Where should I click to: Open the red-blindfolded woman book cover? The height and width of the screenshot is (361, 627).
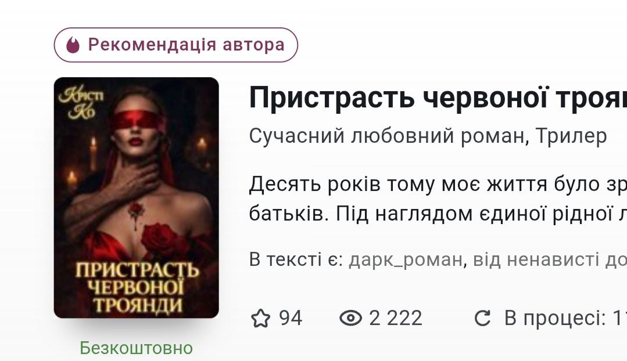click(137, 198)
